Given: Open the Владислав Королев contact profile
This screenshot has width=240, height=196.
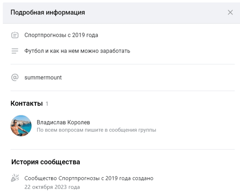Looking at the screenshot, I should tap(63, 122).
